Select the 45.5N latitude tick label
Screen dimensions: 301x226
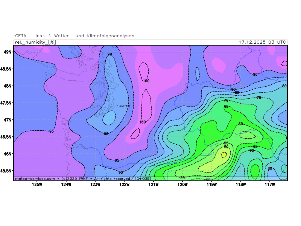(6, 171)
